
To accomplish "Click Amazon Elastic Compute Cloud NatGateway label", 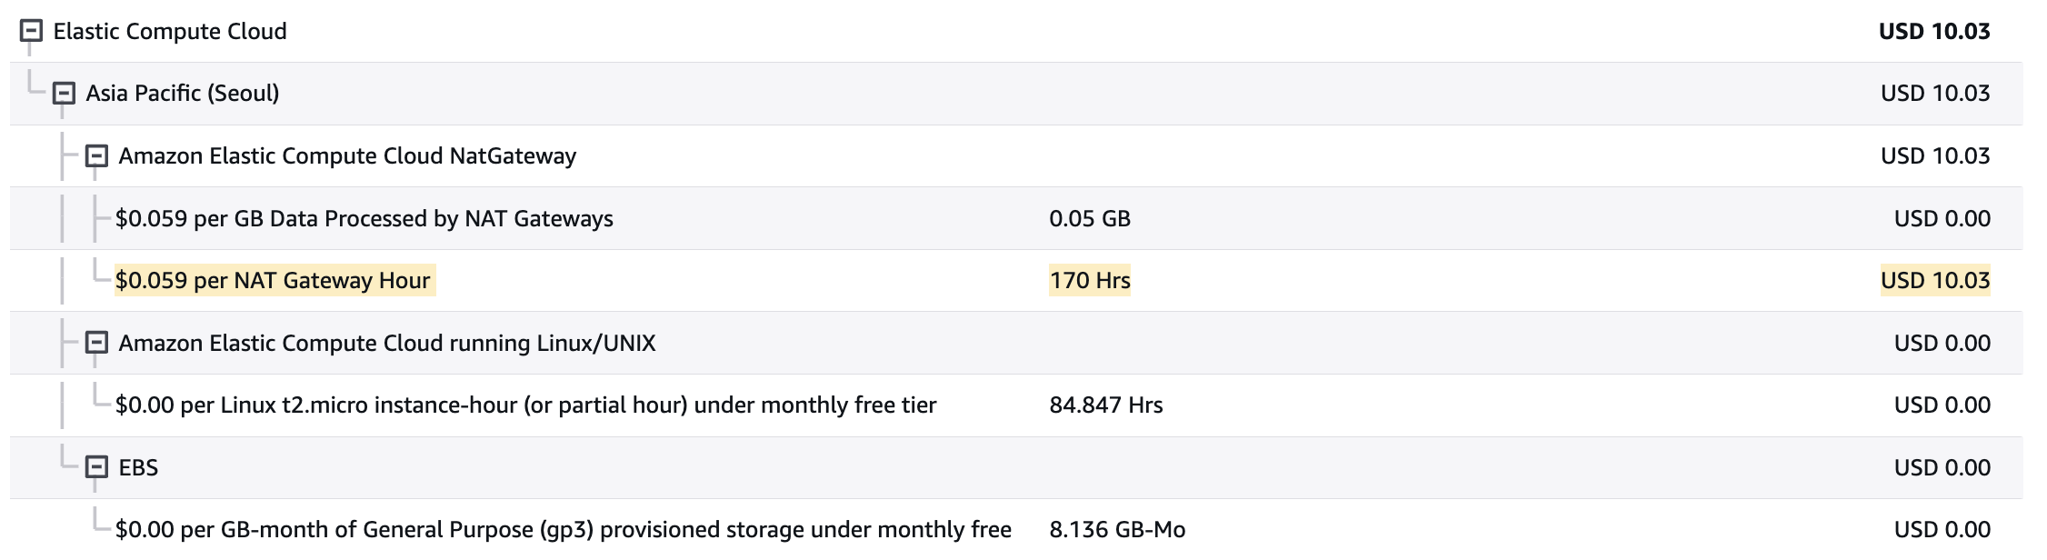I will pyautogui.click(x=347, y=155).
